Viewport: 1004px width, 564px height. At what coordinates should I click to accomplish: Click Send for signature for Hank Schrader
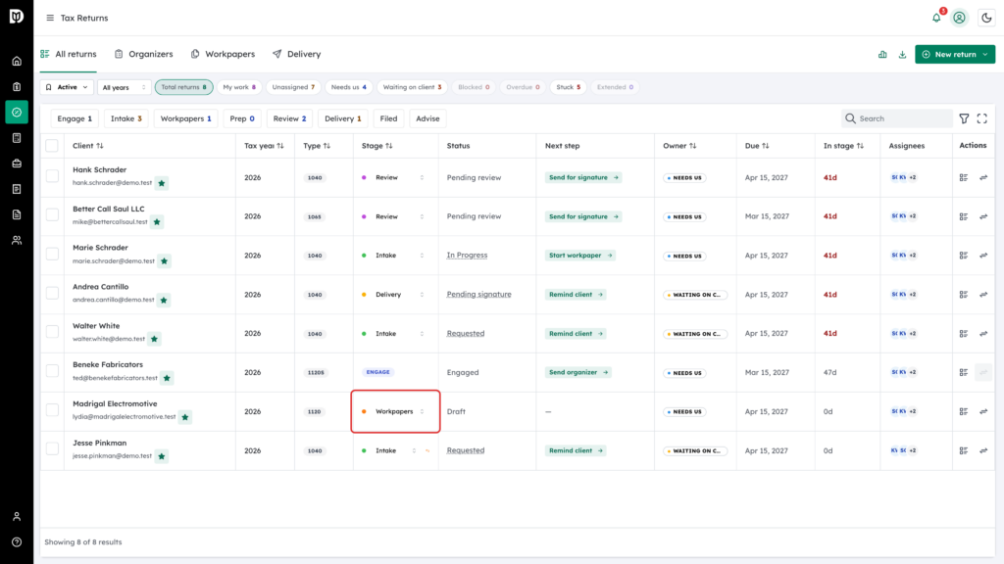(x=583, y=178)
